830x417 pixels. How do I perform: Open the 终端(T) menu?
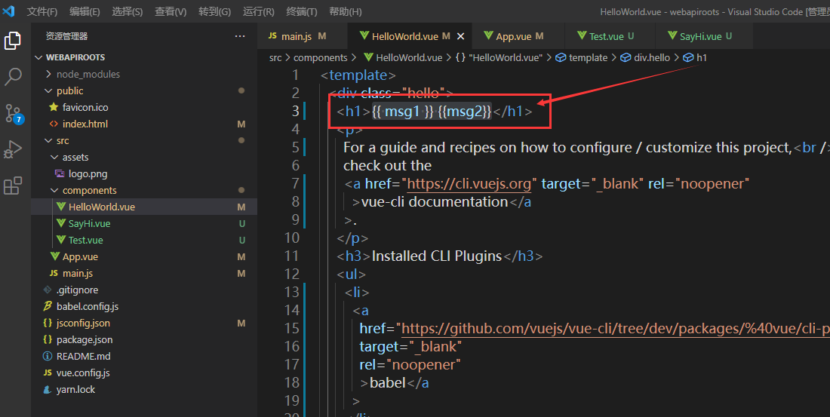(302, 12)
